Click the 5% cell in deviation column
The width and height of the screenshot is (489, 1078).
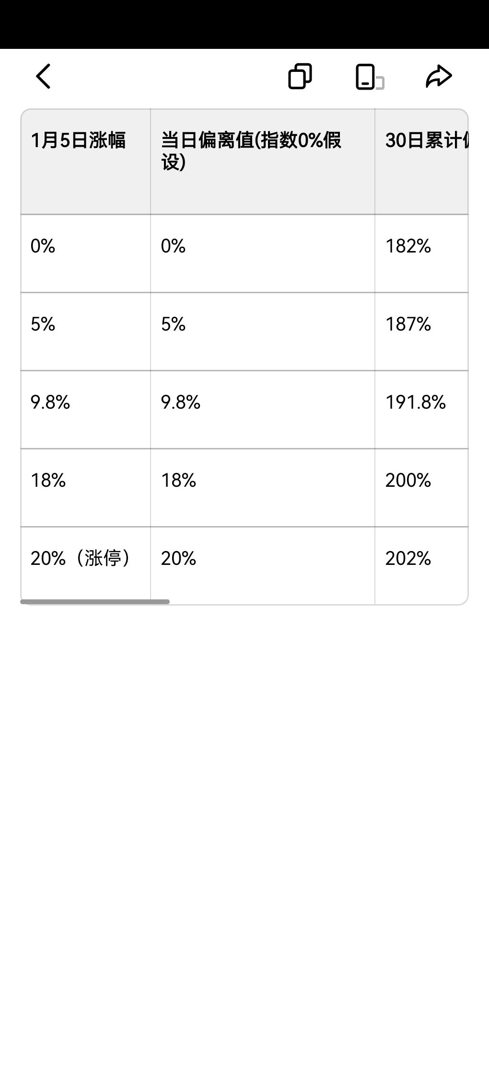[x=173, y=324]
